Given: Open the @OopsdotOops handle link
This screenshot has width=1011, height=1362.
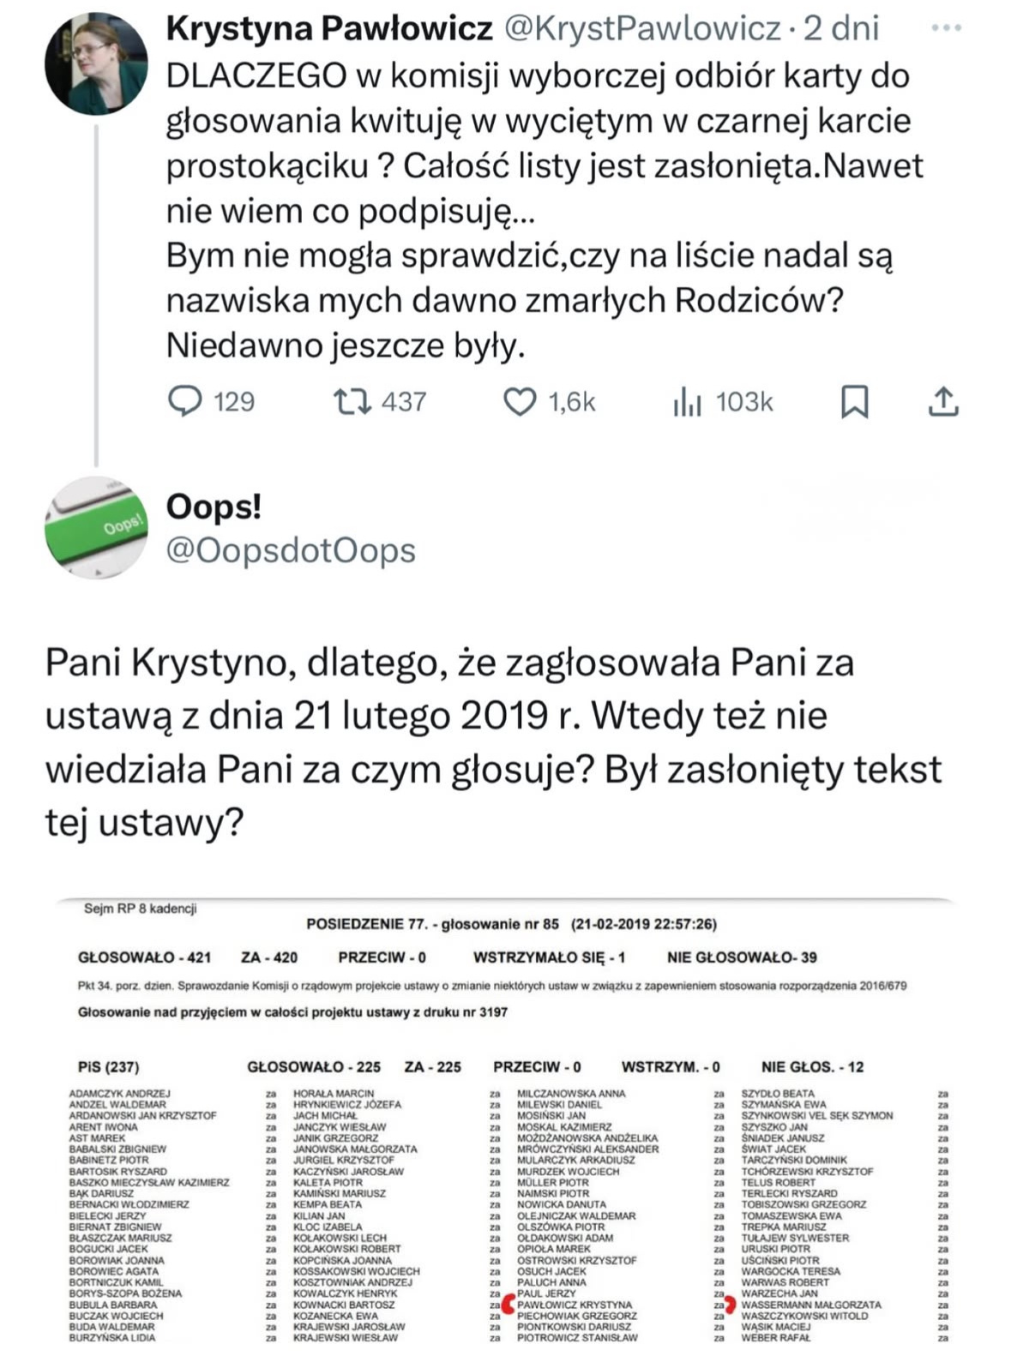Looking at the screenshot, I should pos(291,550).
